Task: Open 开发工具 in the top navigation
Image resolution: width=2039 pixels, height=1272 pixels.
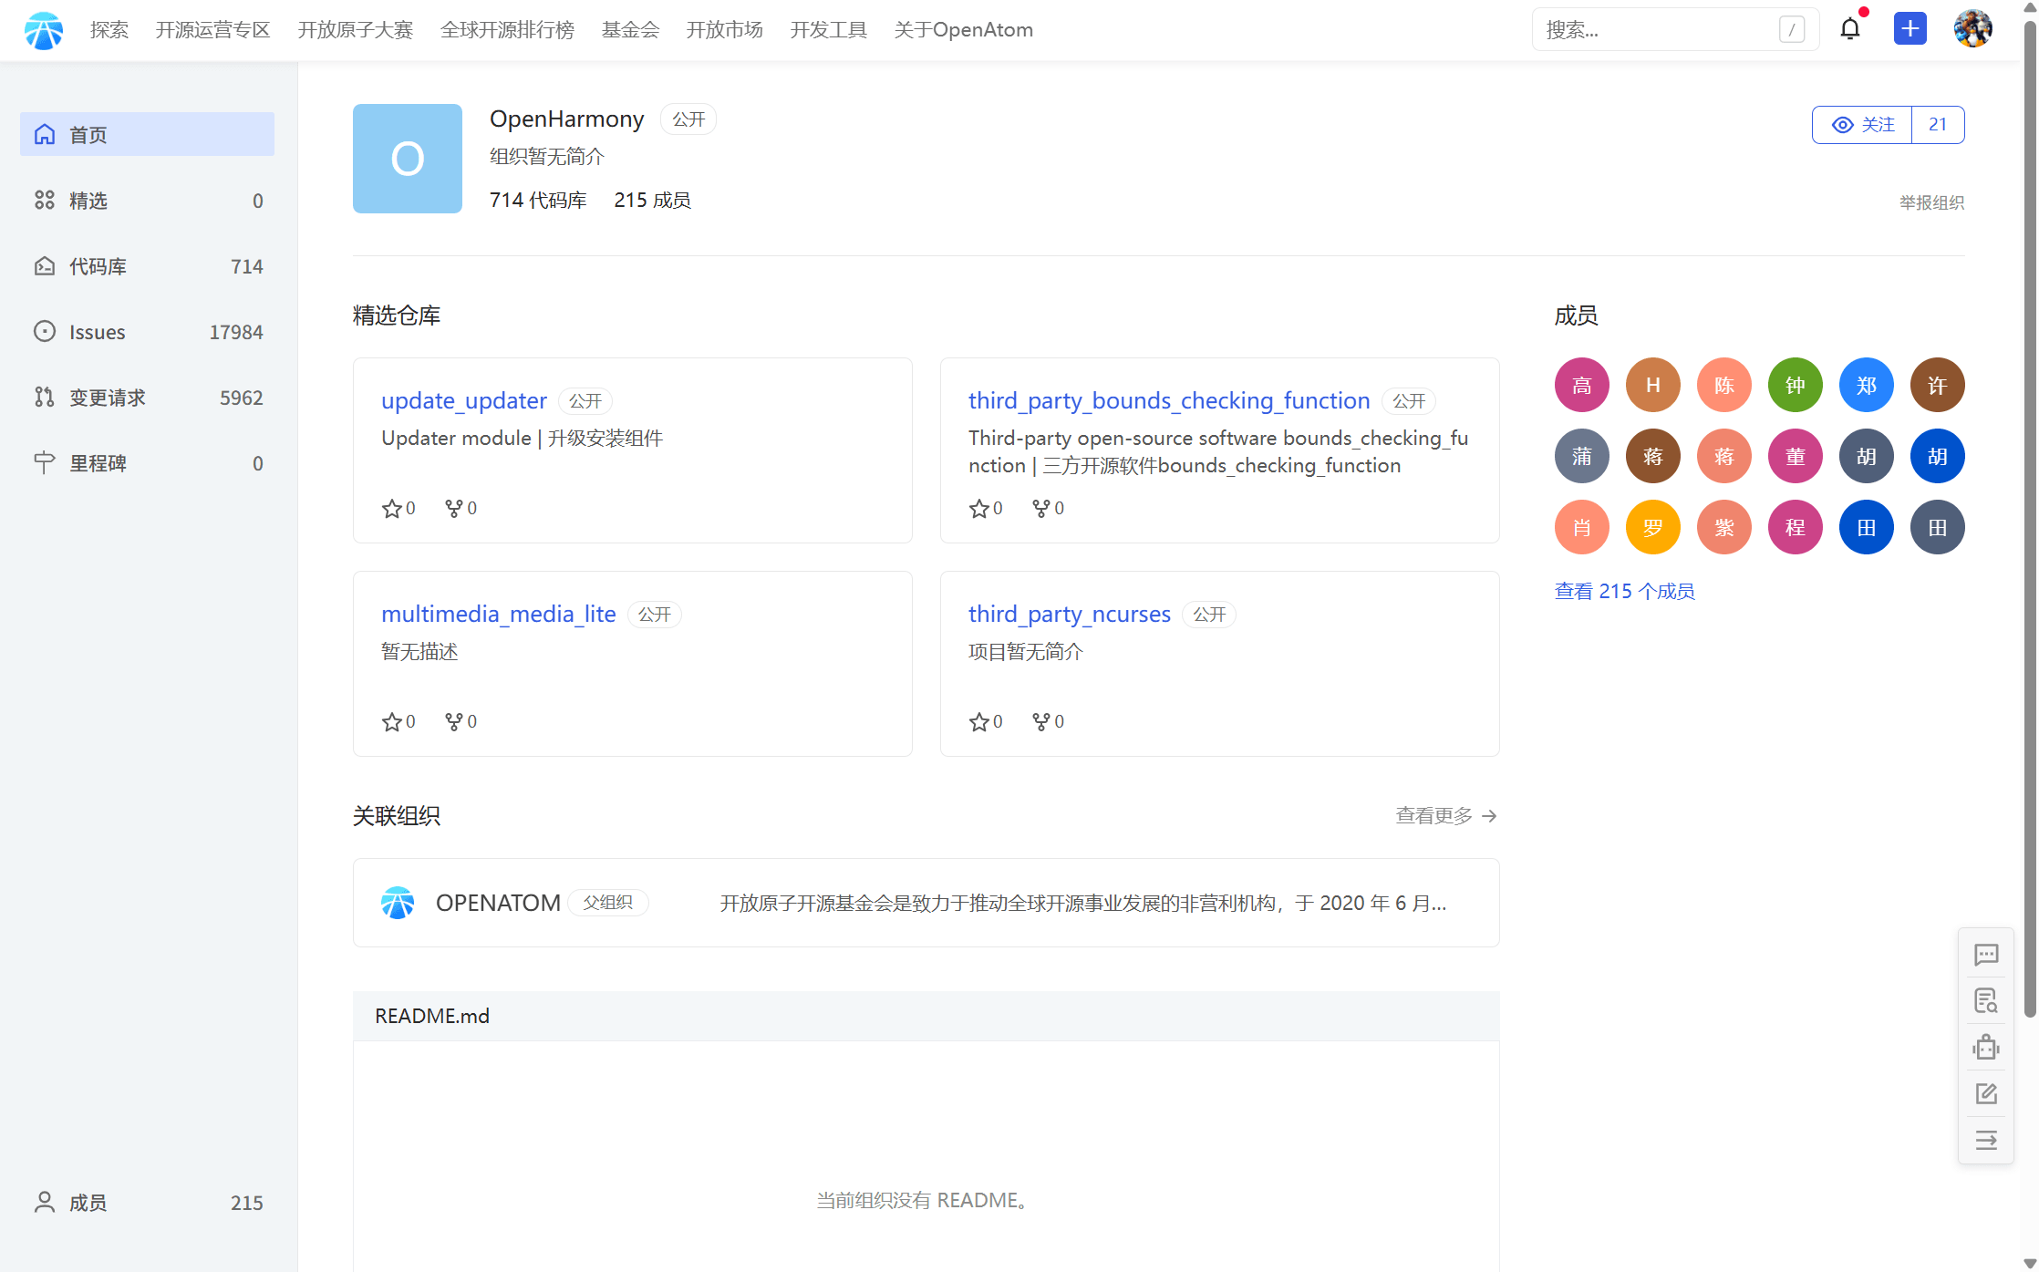Action: pyautogui.click(x=829, y=30)
